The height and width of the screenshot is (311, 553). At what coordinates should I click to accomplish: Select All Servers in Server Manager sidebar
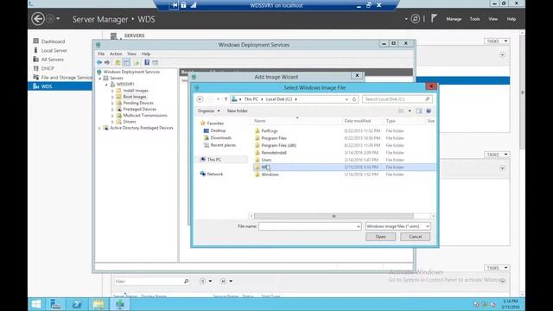pos(52,60)
